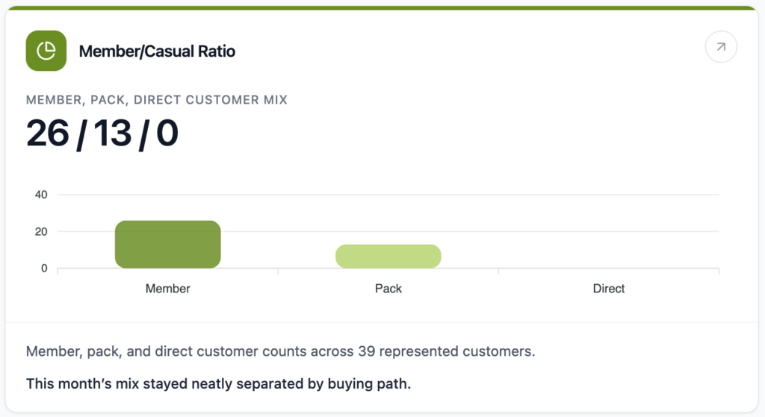Click the 26 member count figure

(48, 134)
